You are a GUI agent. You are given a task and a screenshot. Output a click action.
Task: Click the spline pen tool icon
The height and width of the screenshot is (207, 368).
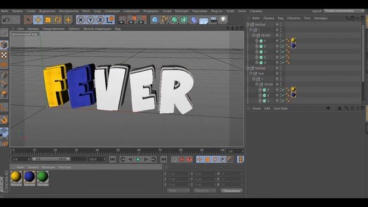pos(164,20)
